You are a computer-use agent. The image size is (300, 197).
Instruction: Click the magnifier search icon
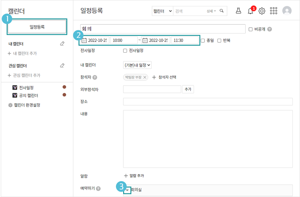222,11
